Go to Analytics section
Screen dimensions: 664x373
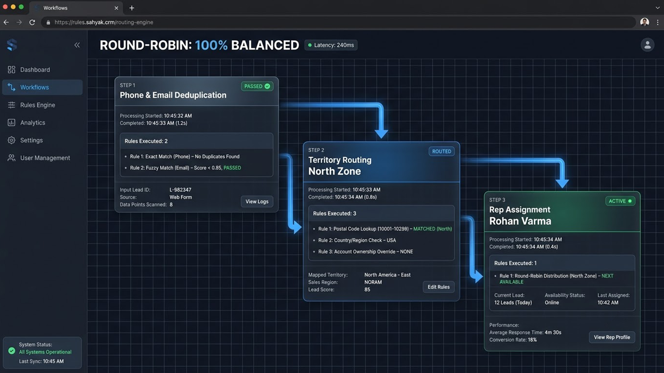pyautogui.click(x=42, y=123)
